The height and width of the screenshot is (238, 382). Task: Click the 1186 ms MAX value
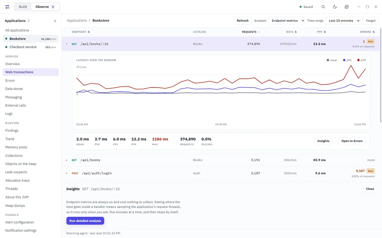(x=160, y=139)
